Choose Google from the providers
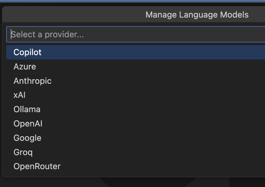 click(28, 138)
